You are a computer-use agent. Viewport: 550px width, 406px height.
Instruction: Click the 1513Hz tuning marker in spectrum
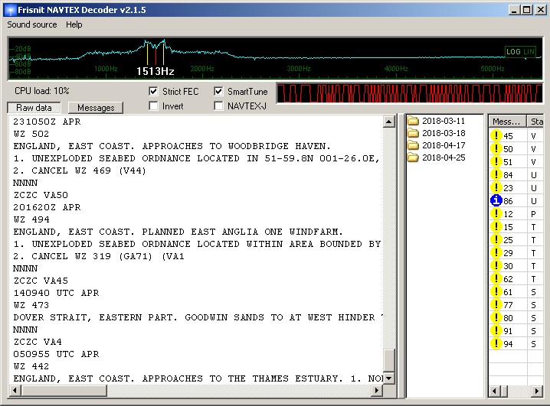155,71
